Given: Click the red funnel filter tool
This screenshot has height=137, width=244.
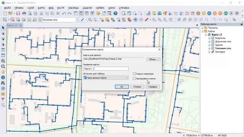Looking at the screenshot, I should click(3, 99).
